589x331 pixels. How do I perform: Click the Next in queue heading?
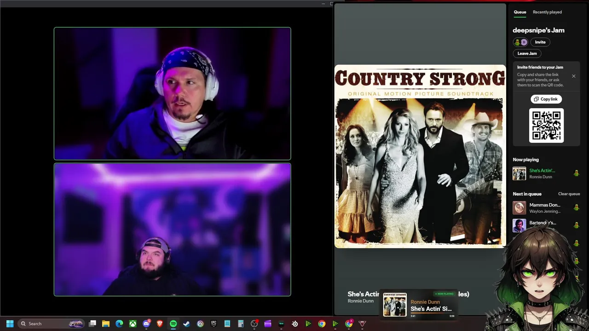[527, 194]
